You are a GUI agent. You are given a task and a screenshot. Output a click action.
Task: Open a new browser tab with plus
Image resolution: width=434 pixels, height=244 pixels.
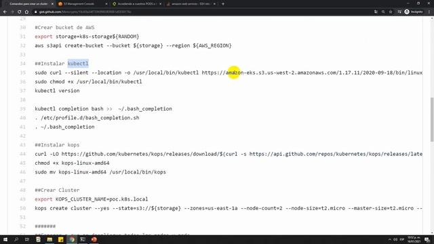pos(223,4)
